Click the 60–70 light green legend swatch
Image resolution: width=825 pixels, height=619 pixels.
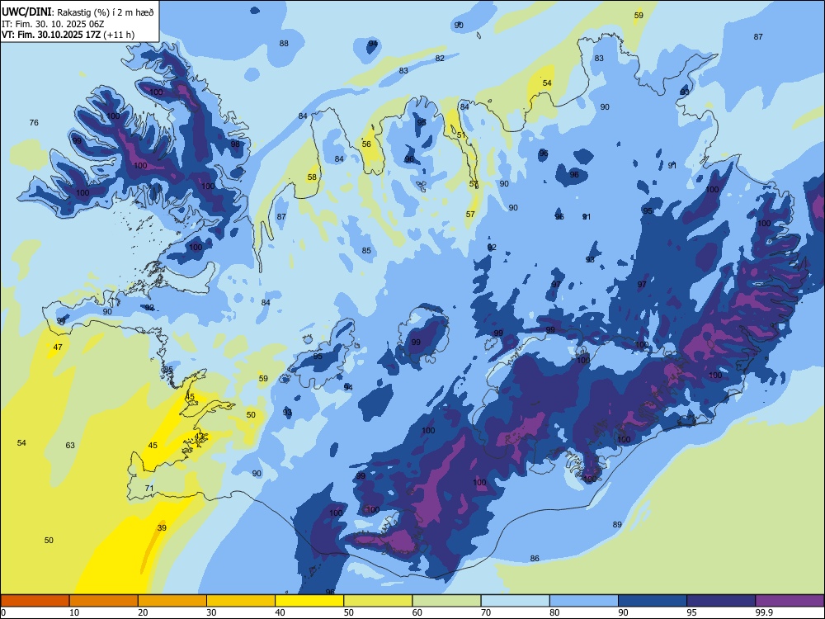coord(446,601)
